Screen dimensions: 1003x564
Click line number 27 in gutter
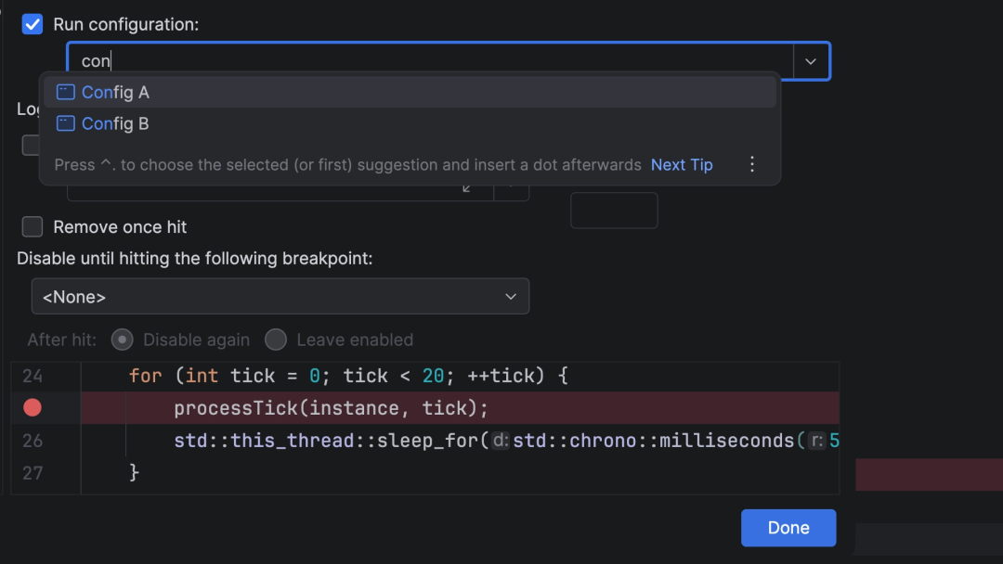[x=33, y=473]
